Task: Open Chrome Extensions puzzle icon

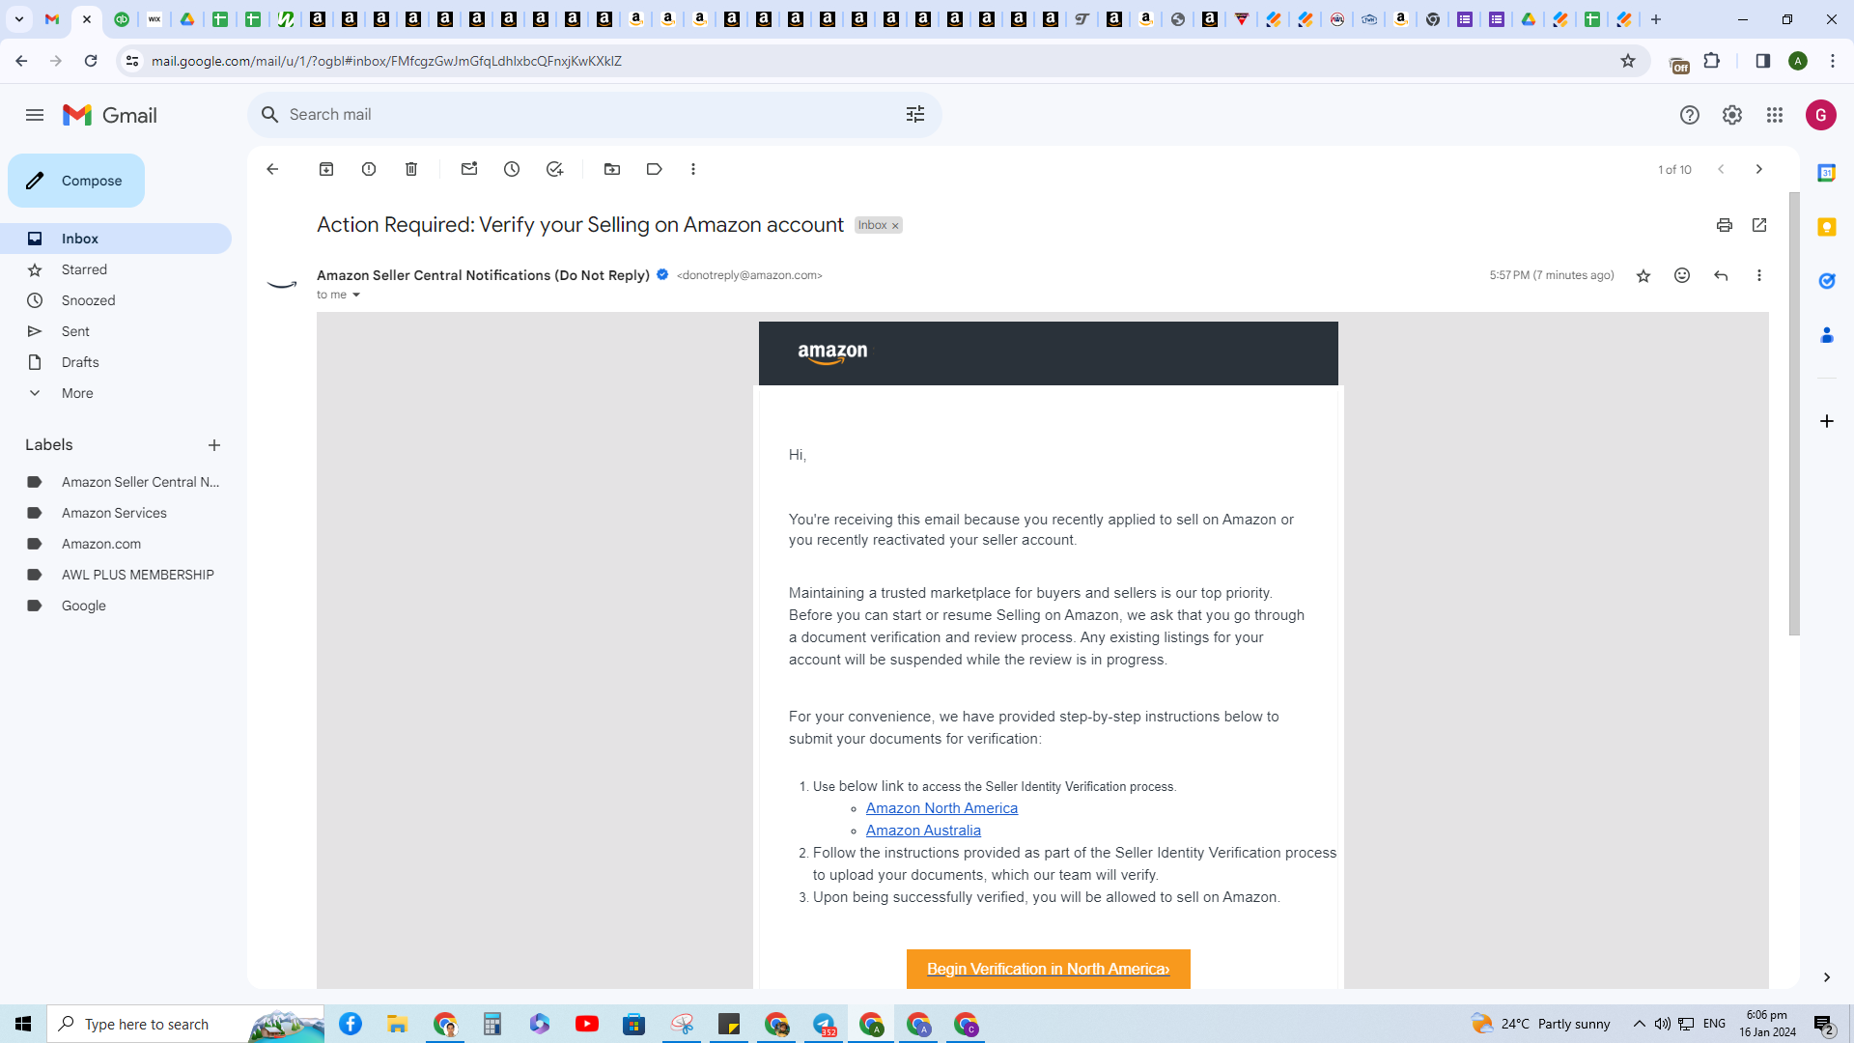Action: coord(1712,61)
